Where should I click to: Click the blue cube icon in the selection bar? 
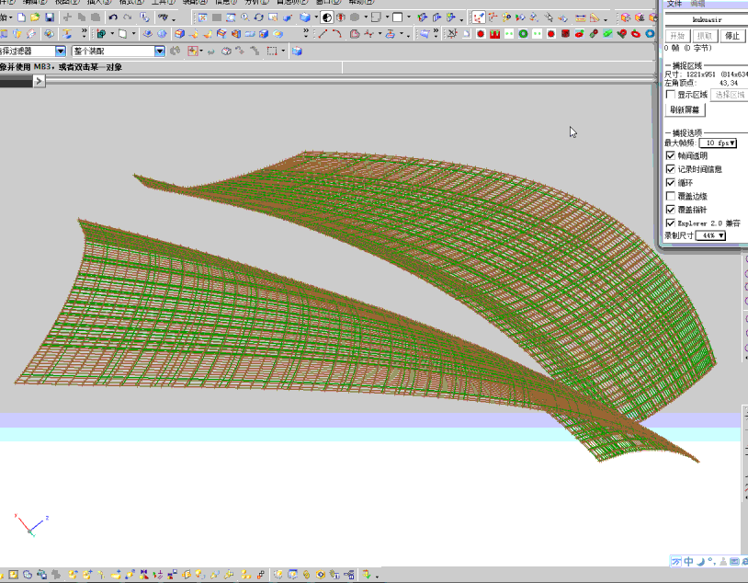[297, 51]
